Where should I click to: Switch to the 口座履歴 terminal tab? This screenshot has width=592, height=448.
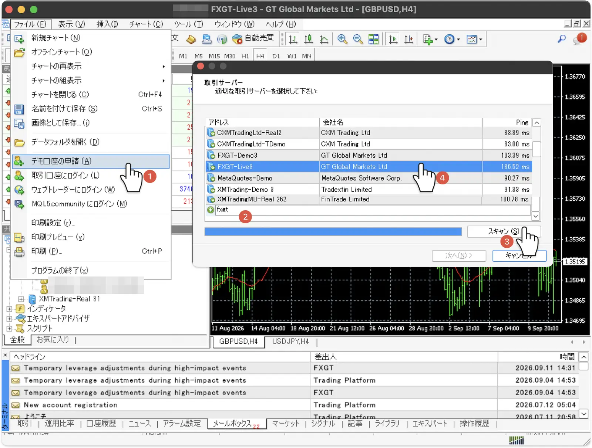tap(101, 424)
